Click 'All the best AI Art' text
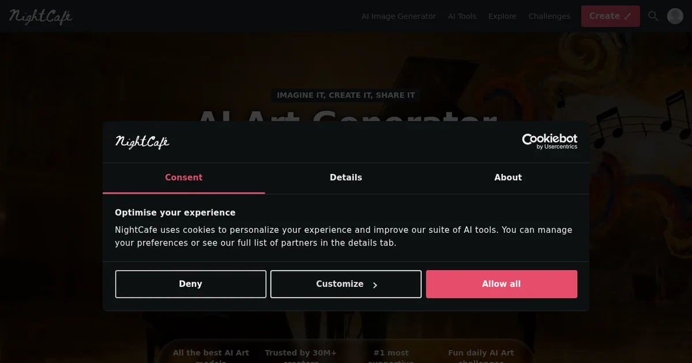The image size is (692, 363). [211, 353]
